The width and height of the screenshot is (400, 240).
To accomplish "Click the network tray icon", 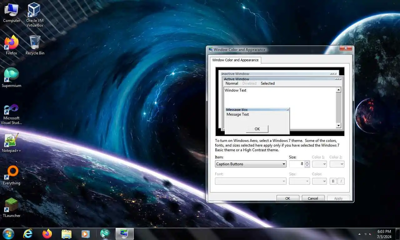I will 365,234.
